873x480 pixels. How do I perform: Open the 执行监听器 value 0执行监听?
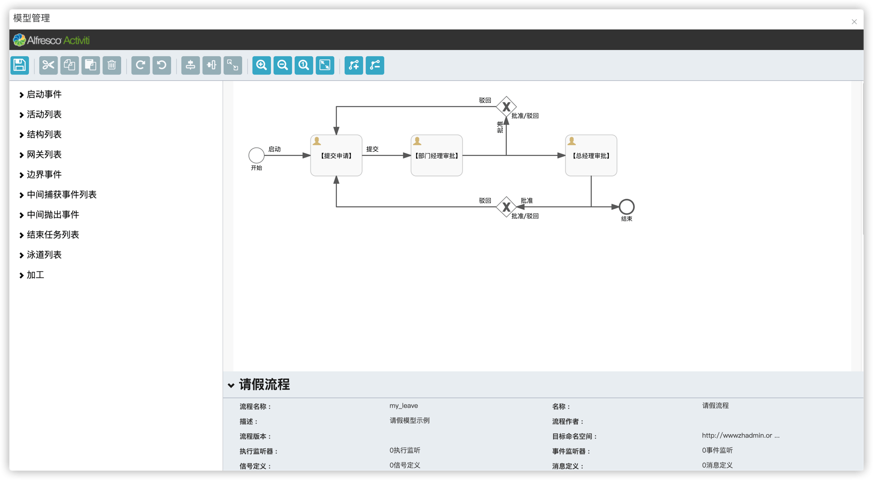coord(405,451)
